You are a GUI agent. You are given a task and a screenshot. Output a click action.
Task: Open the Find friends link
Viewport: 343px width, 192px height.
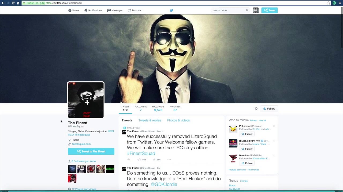[253, 170]
